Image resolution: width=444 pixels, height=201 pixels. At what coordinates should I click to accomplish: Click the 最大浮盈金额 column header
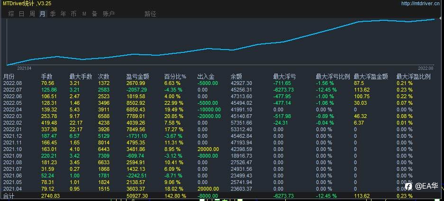point(371,77)
